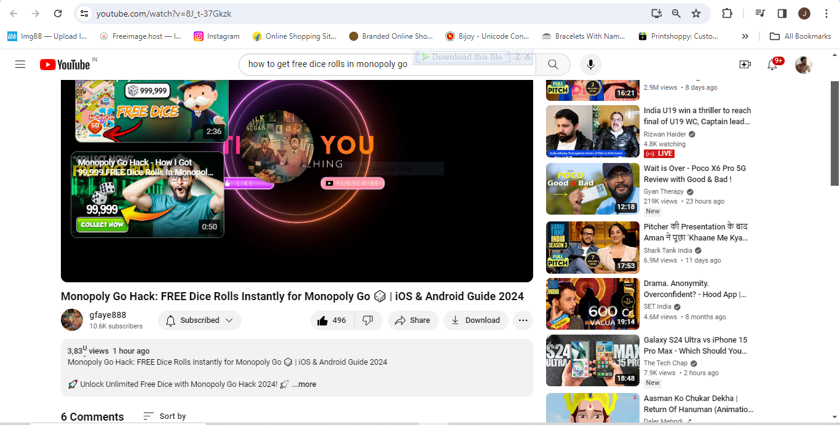Viewport: 840px width, 425px height.
Task: Open SET India channel name
Action: (657, 306)
